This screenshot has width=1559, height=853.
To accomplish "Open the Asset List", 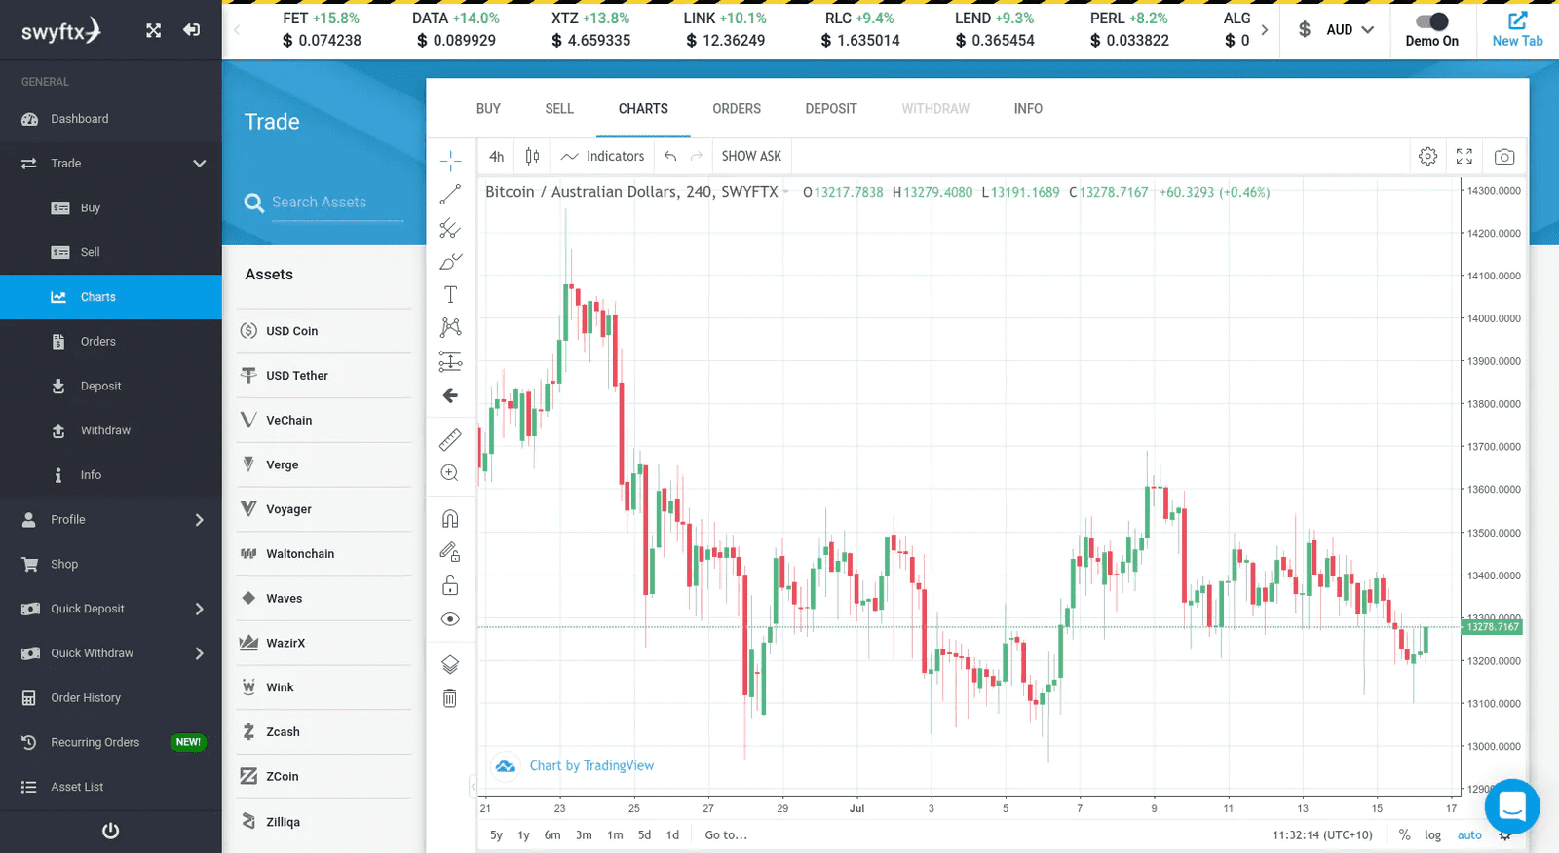I will pos(111,787).
